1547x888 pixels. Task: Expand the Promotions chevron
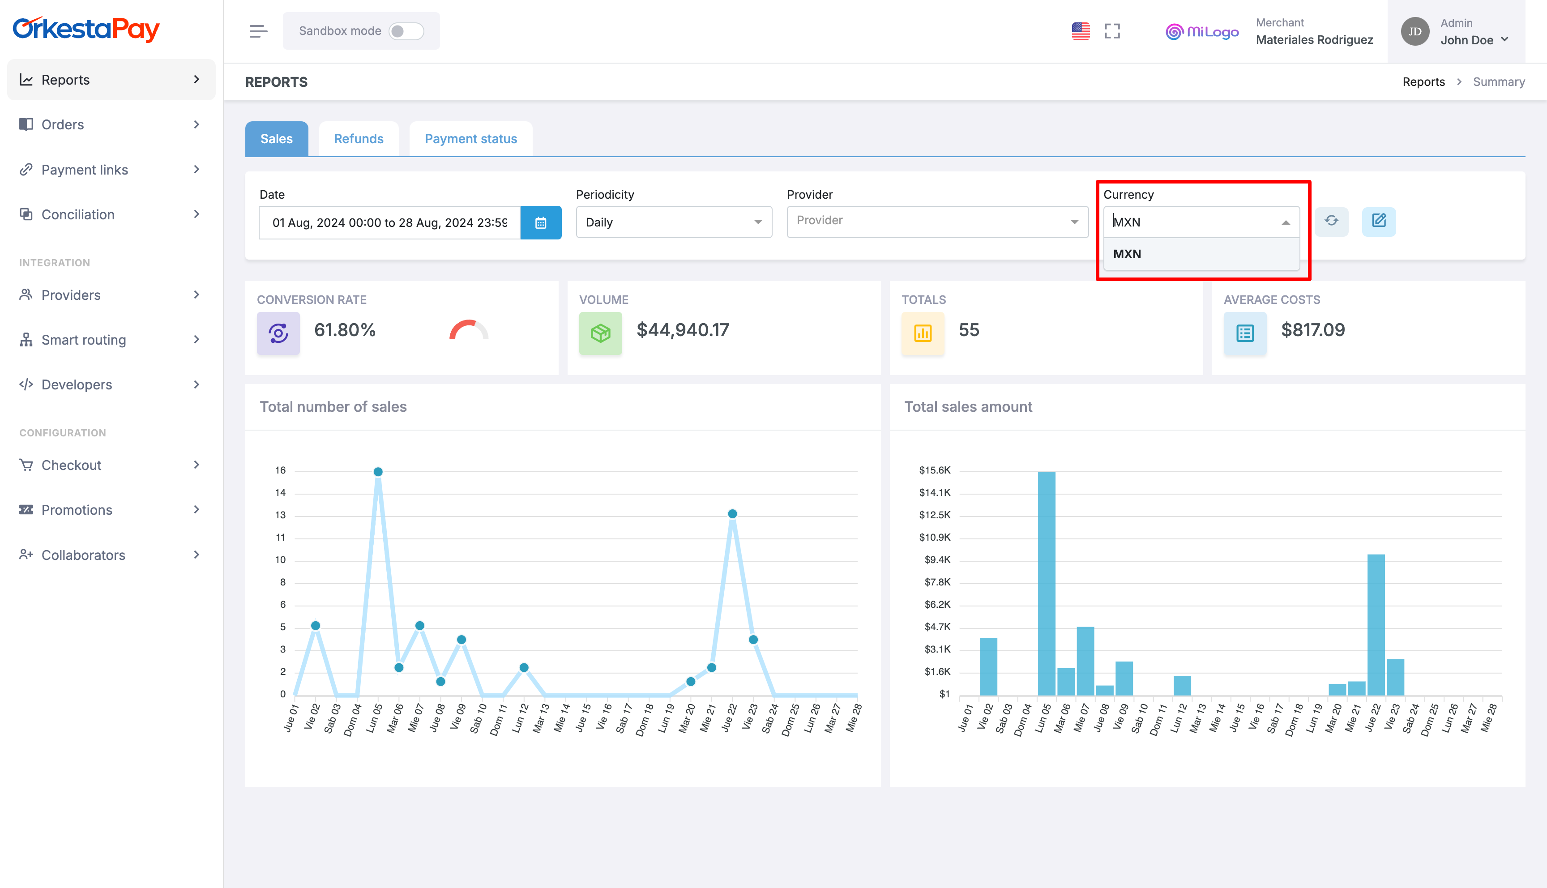pyautogui.click(x=197, y=510)
